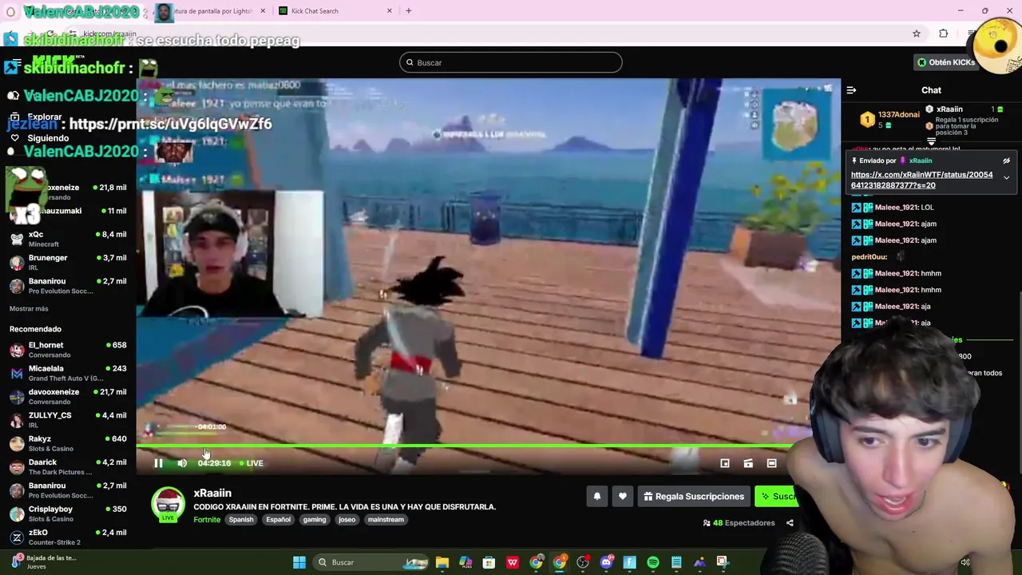Expand the pinned message chevron
The image size is (1022, 575).
(x=1006, y=177)
